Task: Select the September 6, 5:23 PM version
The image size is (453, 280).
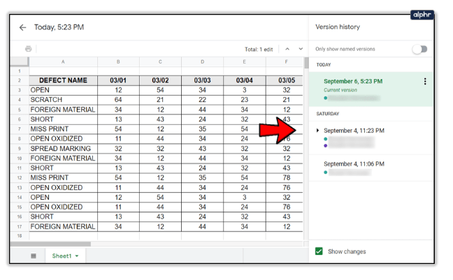Action: coord(371,89)
